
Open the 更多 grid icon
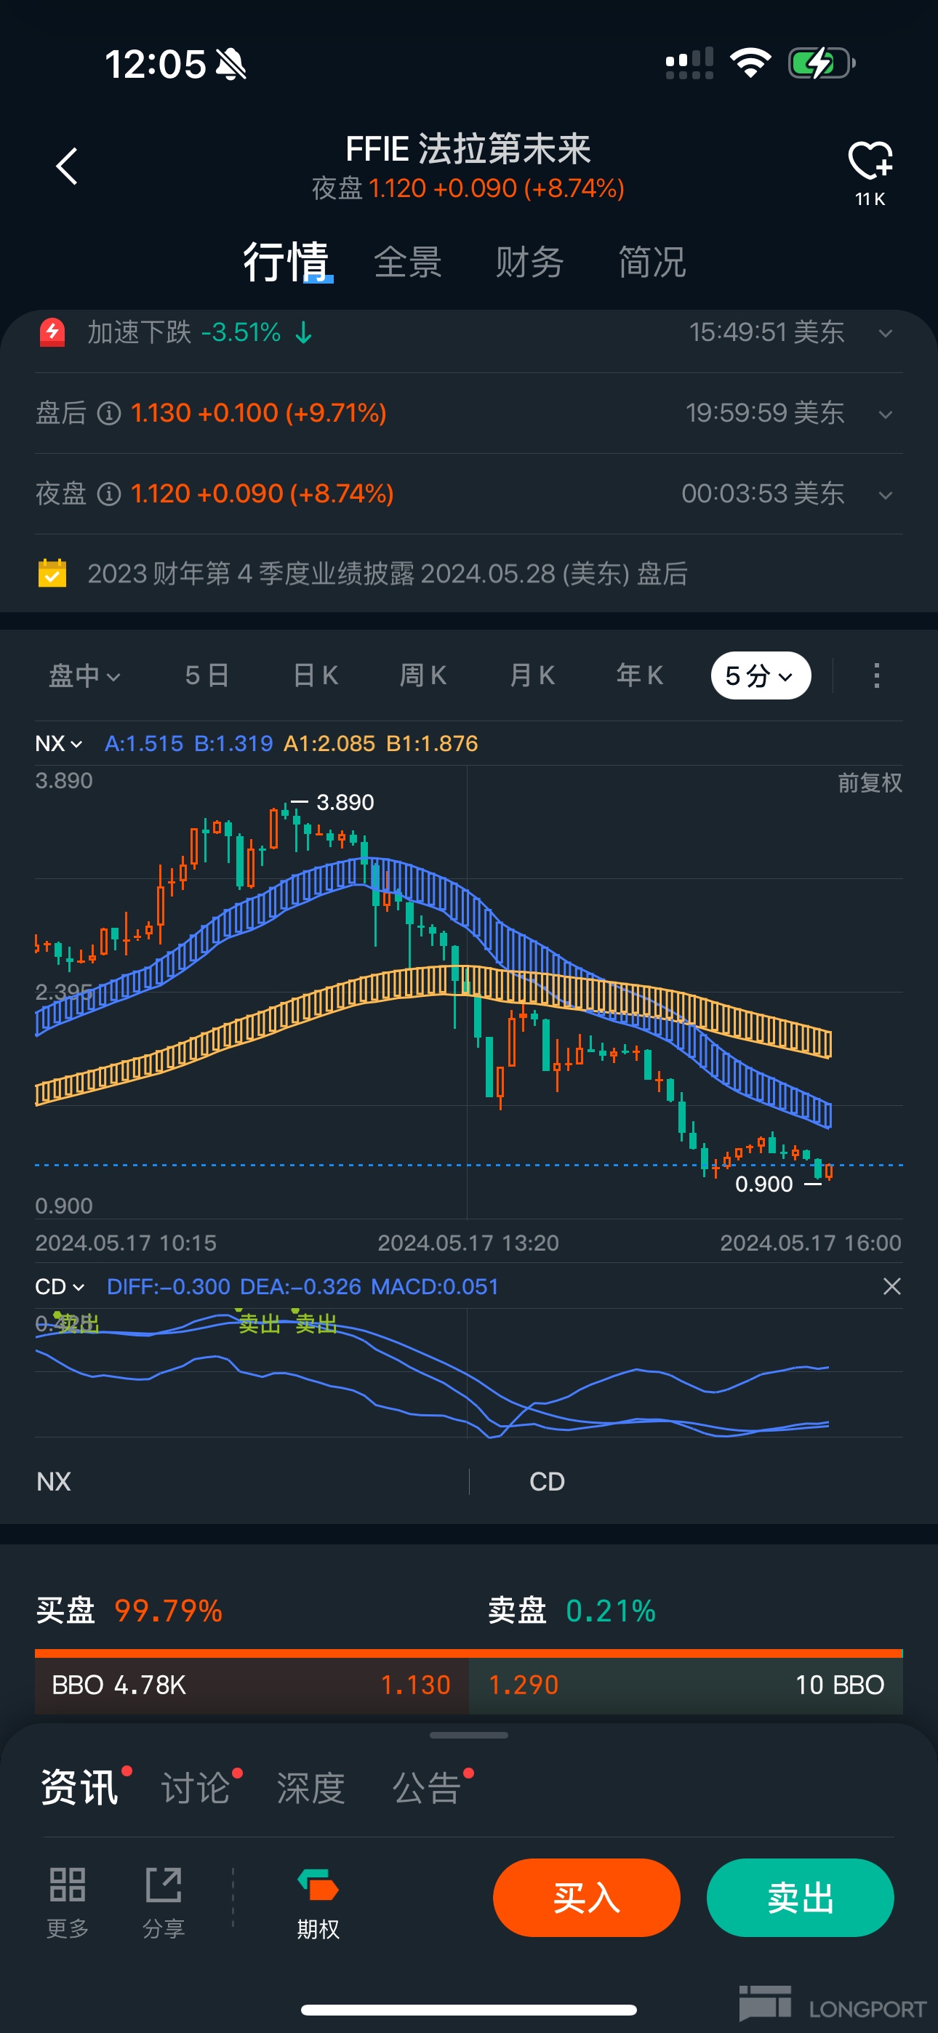67,1885
